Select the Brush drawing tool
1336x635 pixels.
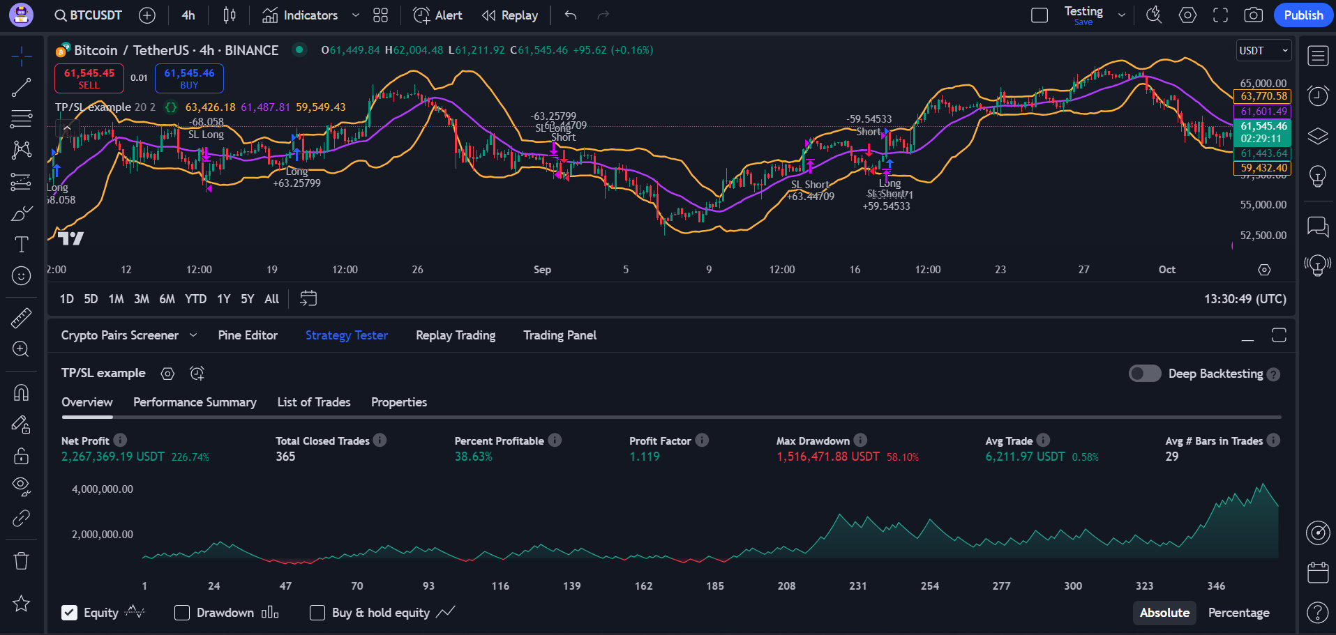[21, 213]
